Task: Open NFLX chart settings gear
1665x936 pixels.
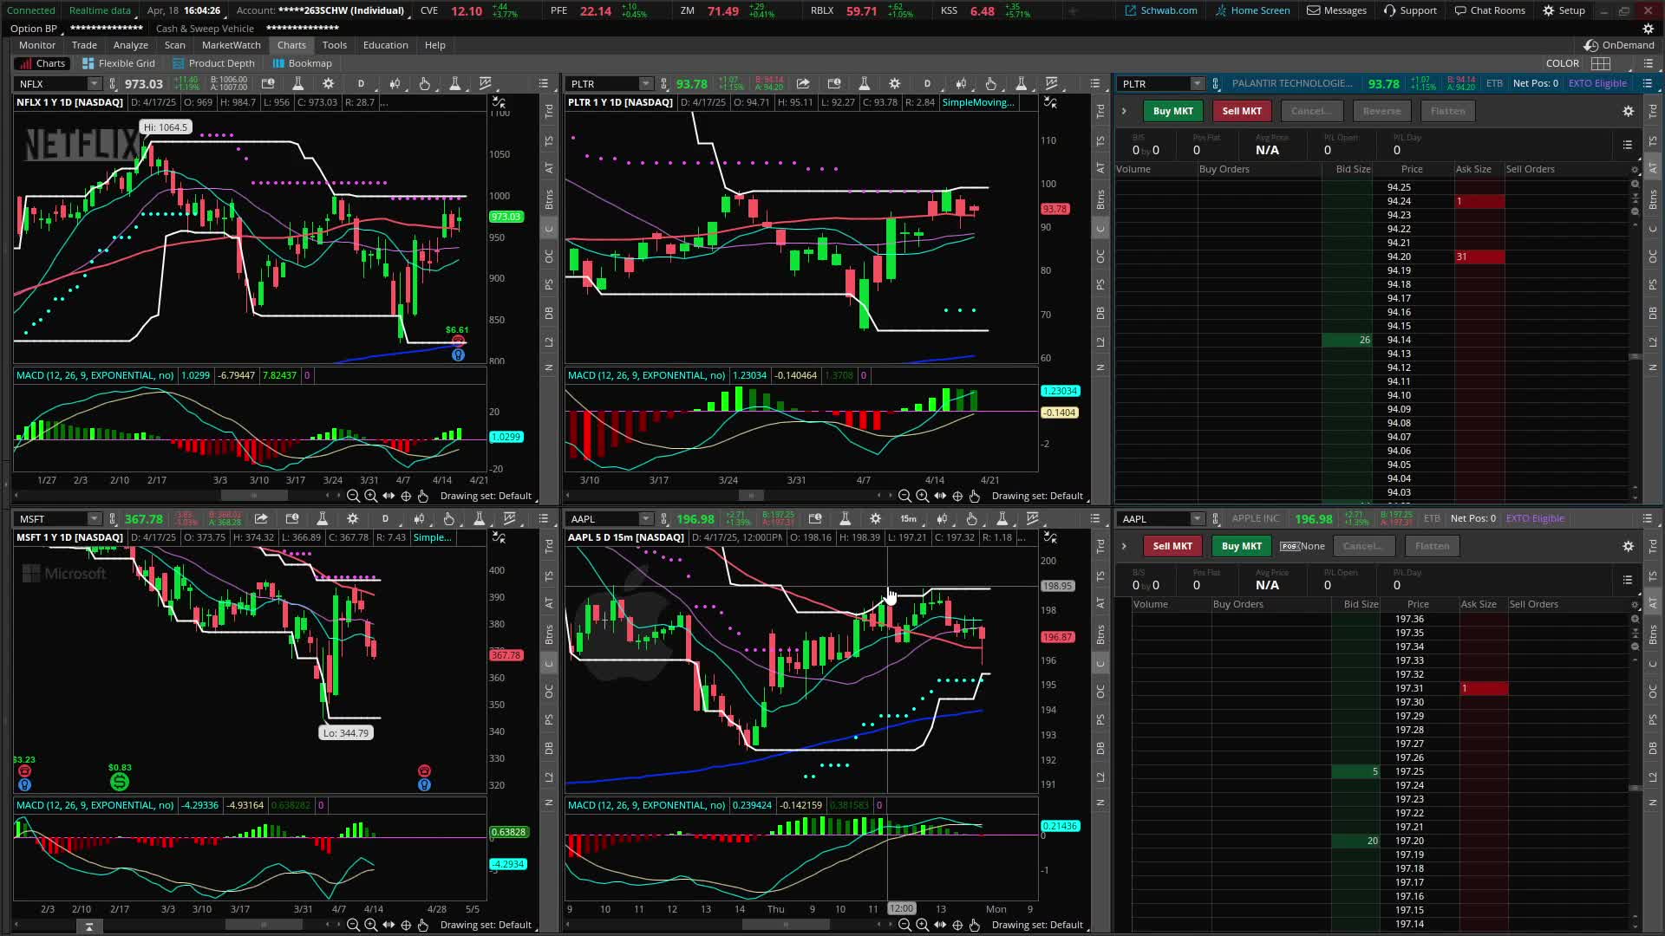Action: coord(328,84)
